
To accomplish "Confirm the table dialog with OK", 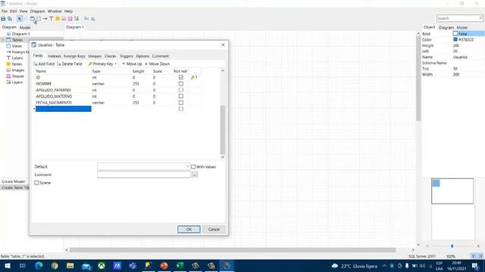I will [189, 230].
